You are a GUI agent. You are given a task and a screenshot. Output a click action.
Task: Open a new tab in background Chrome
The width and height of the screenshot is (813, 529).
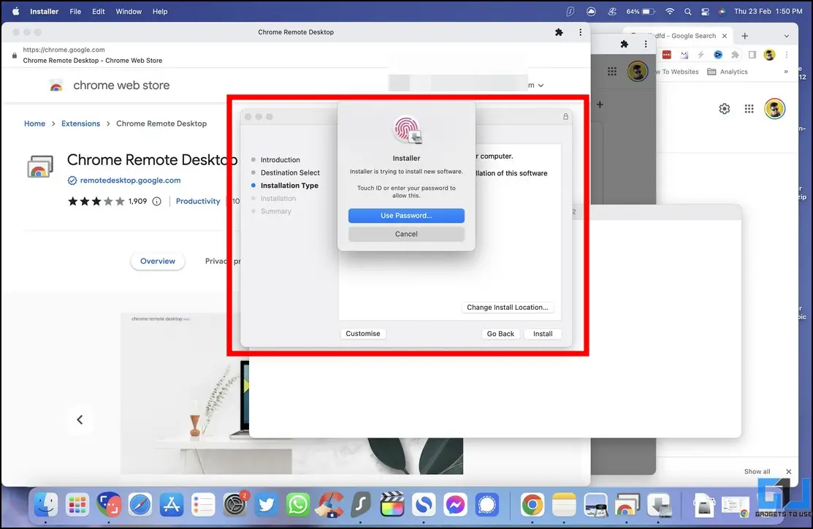(744, 36)
